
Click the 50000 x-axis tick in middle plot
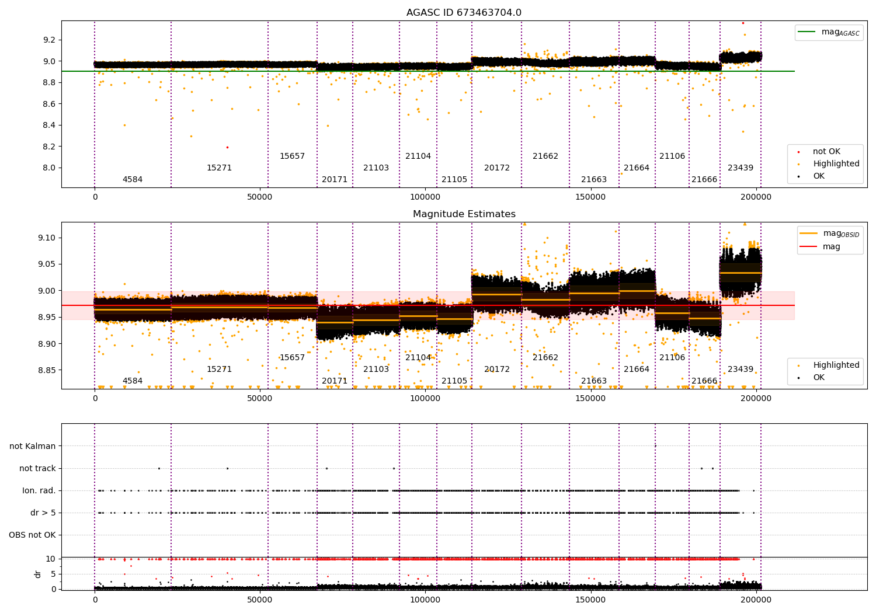coord(260,399)
